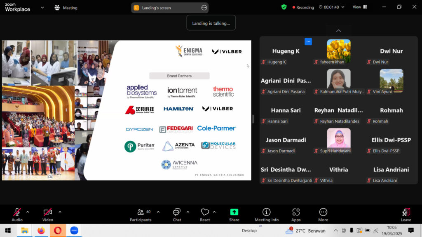Expand the Participants options arrow

pos(158,212)
